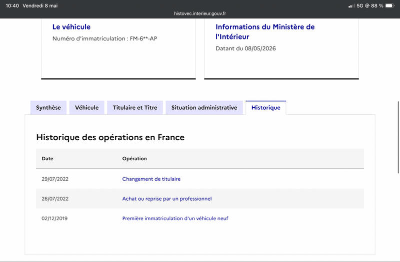The height and width of the screenshot is (262, 400).
Task: Switch to the Véhicule tab
Action: (x=86, y=108)
